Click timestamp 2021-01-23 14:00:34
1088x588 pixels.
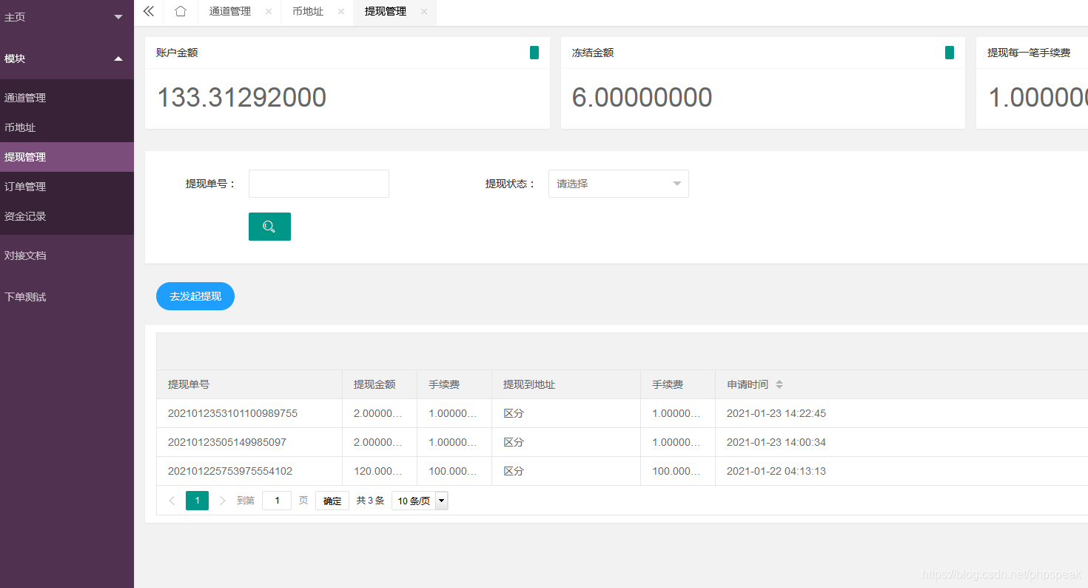pos(776,442)
